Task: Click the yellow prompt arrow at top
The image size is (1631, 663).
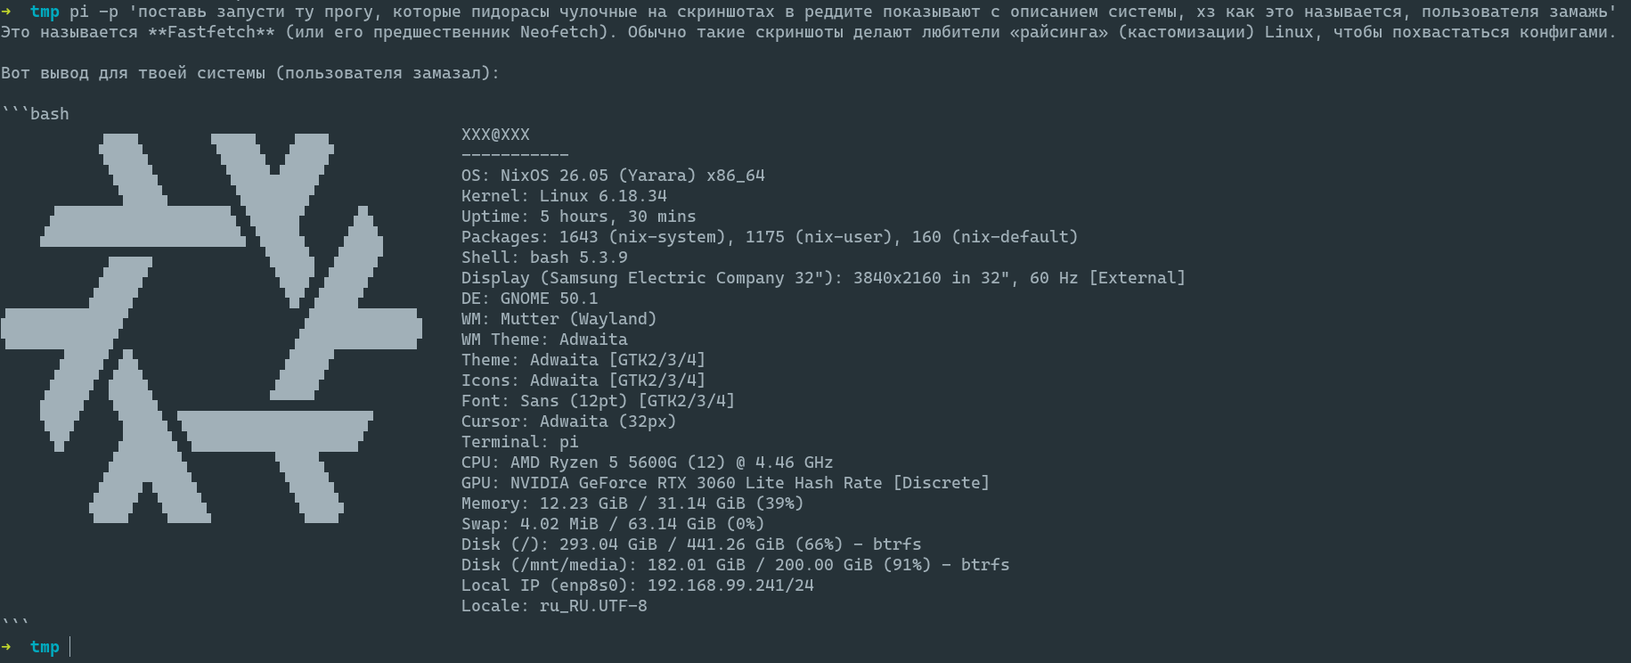Action: pos(6,12)
